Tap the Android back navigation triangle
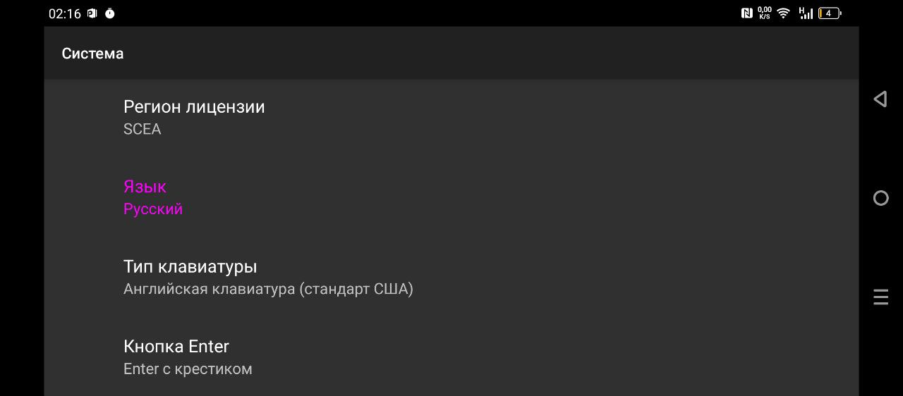This screenshot has width=903, height=396. (880, 99)
